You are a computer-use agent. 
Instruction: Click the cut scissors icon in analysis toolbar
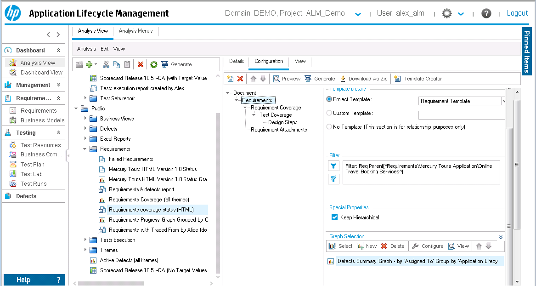click(x=106, y=64)
